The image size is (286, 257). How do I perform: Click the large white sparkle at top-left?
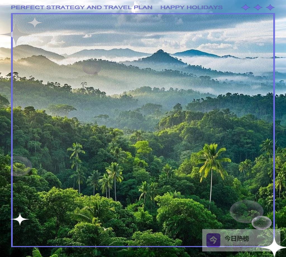tap(16, 35)
